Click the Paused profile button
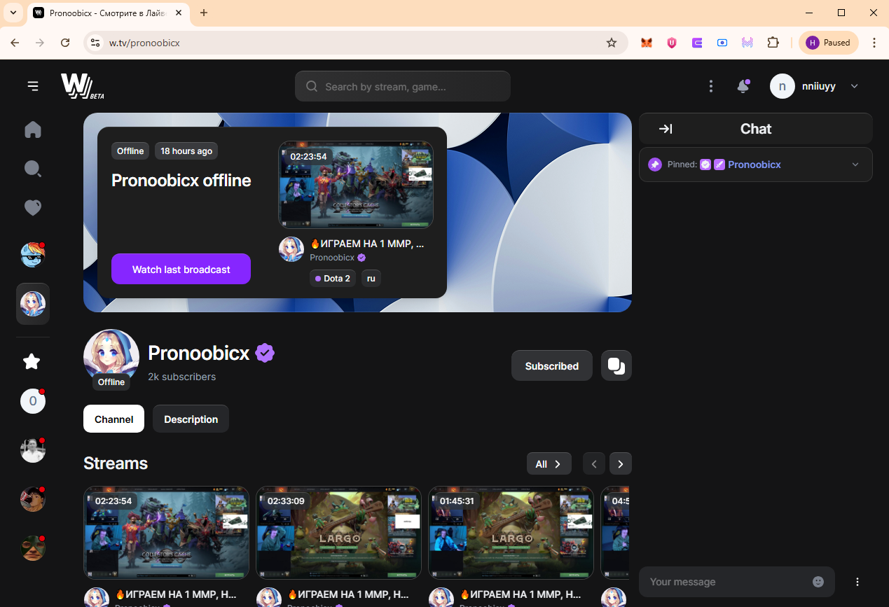Viewport: 889px width, 607px height. pos(829,43)
